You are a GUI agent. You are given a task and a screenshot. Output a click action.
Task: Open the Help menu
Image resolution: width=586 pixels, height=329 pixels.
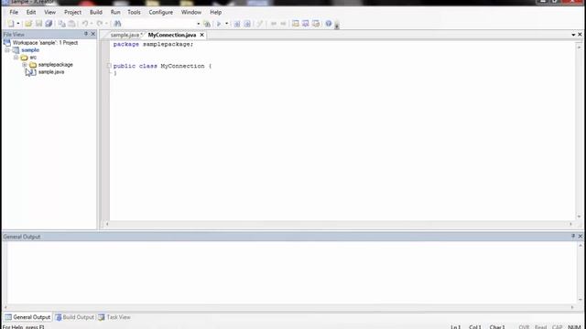coord(216,12)
